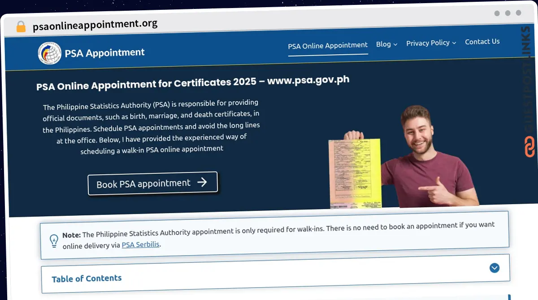Click the page heading PSA Online Appointment for Certificates 2025
This screenshot has width=538, height=300.
coord(193,83)
